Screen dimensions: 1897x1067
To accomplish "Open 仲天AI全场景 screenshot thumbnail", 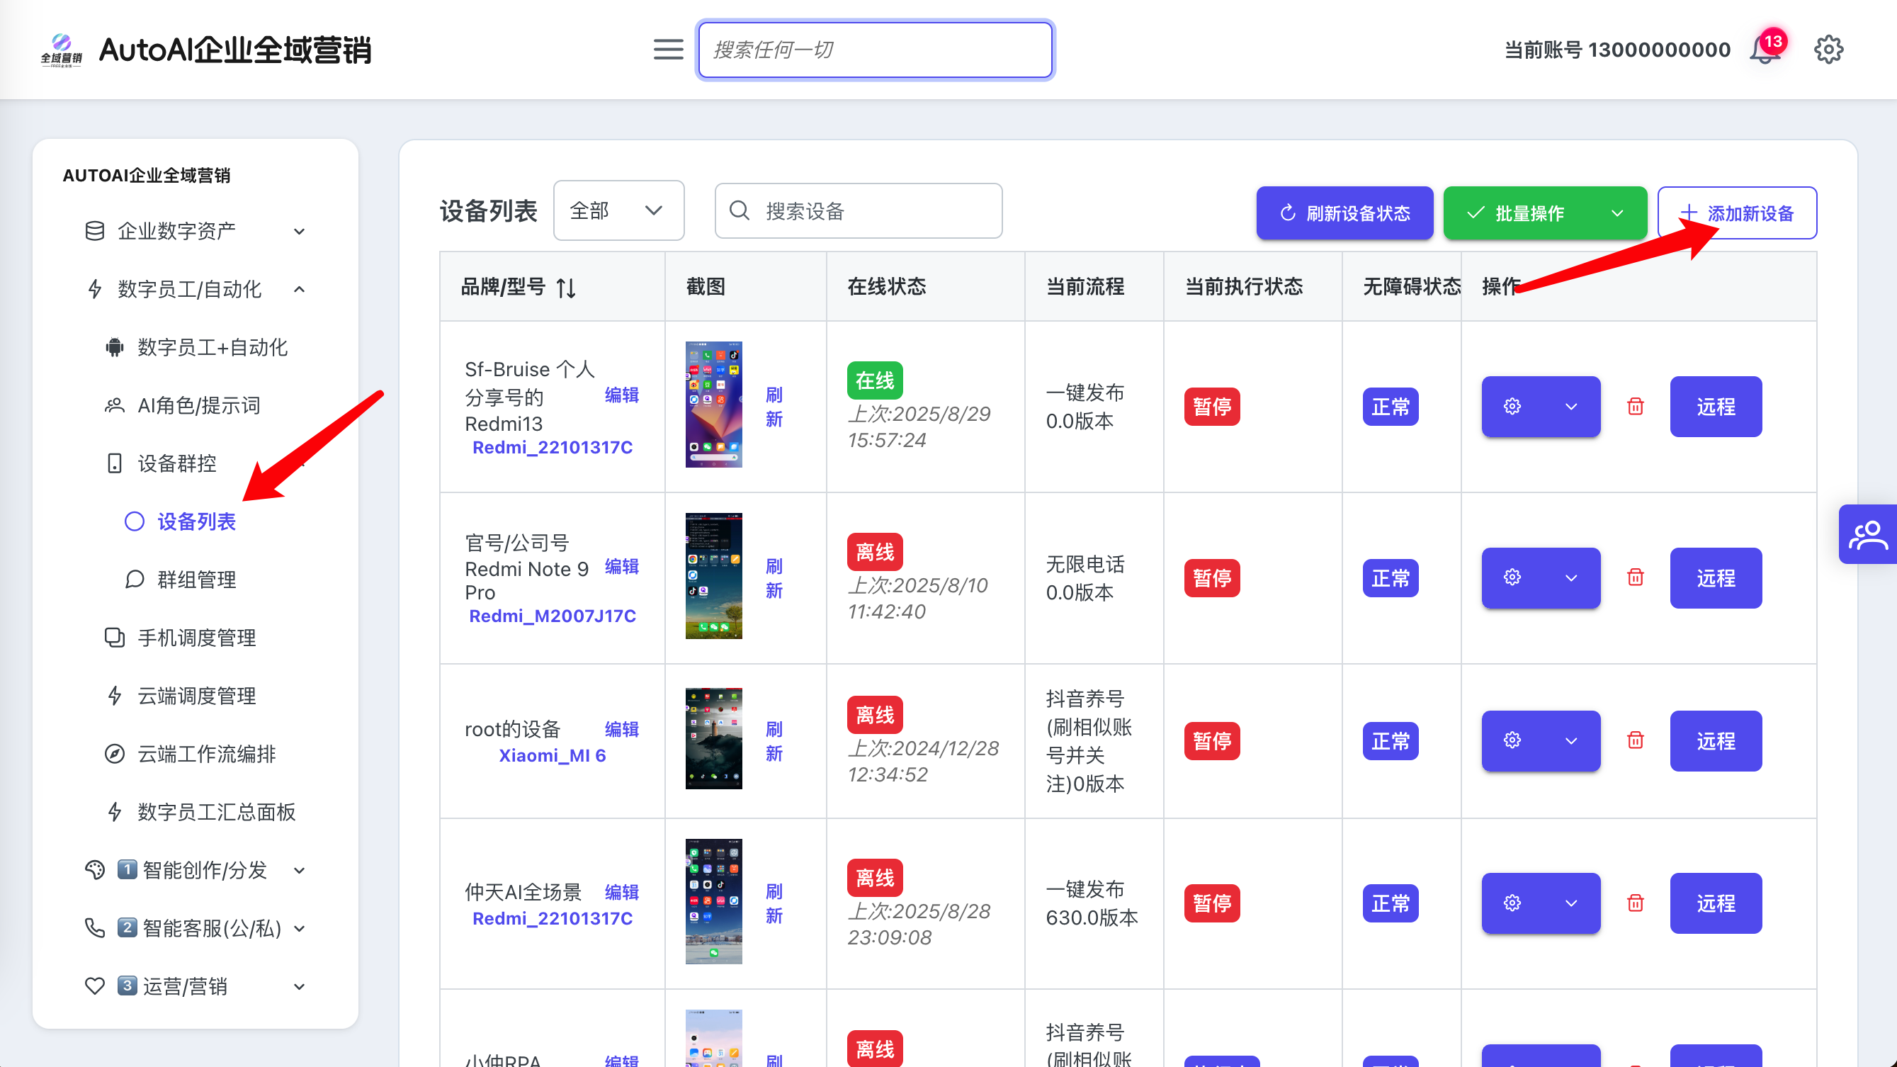I will [x=713, y=901].
